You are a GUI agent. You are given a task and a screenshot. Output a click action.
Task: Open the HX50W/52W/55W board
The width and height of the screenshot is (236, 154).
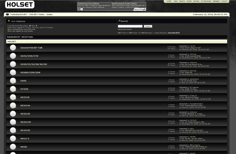(x=30, y=73)
